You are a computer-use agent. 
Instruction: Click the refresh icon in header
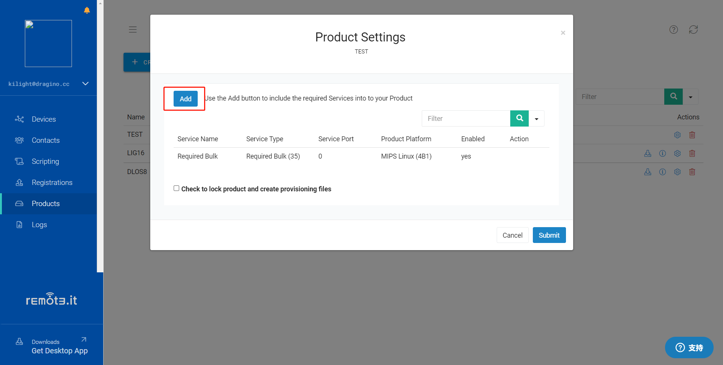693,29
